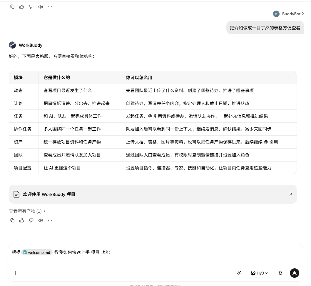The image size is (311, 286).
Task: Send the message with the arrow button
Action: click(295, 273)
